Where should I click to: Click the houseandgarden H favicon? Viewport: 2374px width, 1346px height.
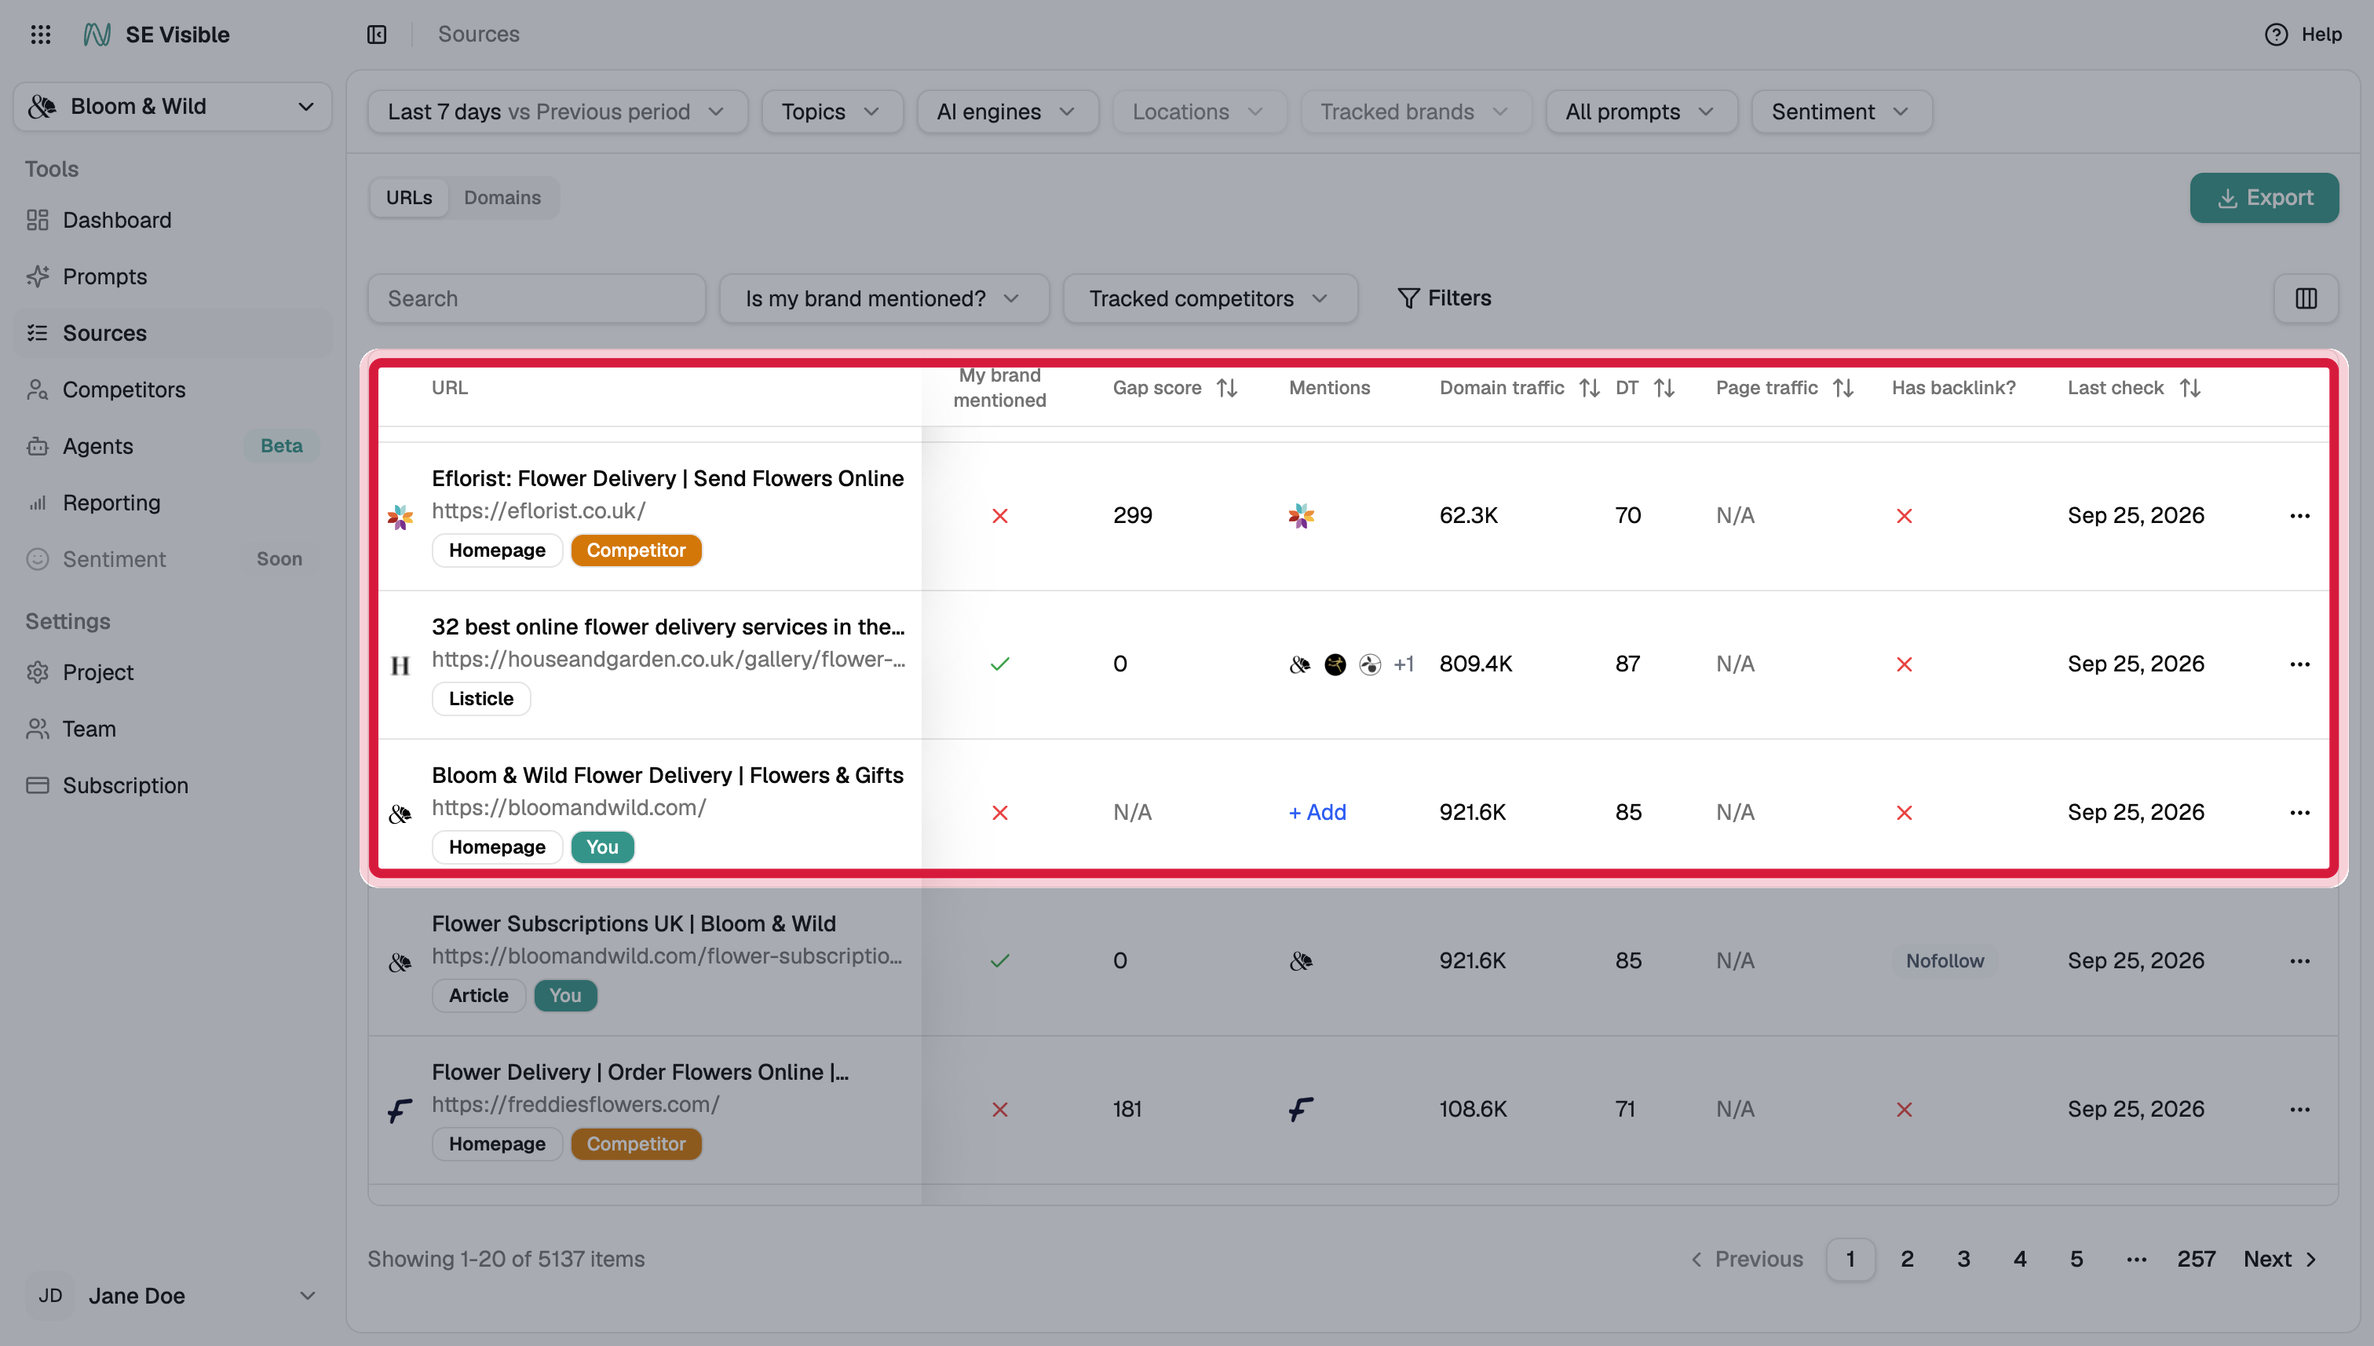click(x=400, y=664)
